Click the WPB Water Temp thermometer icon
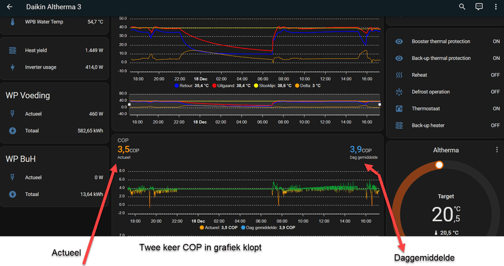The height and width of the screenshot is (266, 504). (12, 22)
